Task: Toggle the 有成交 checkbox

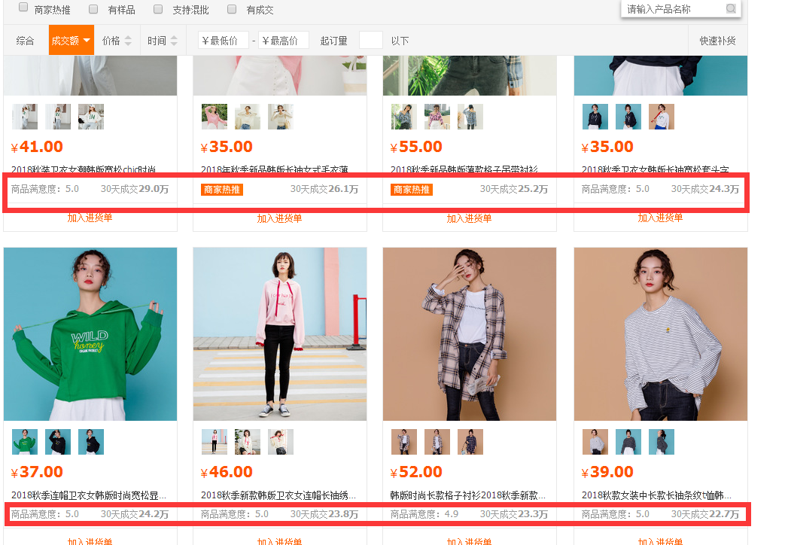Action: click(232, 9)
